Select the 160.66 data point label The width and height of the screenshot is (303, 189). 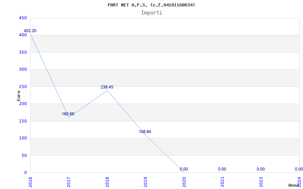click(x=68, y=114)
